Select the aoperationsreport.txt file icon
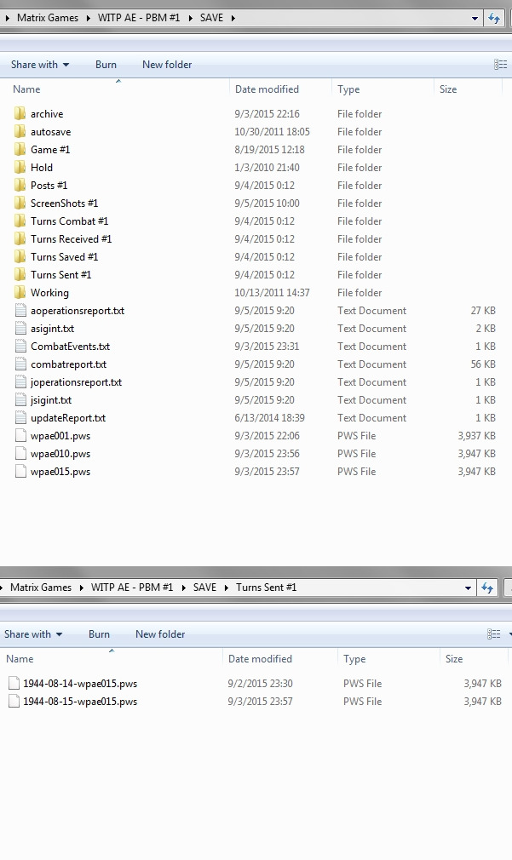 click(20, 311)
